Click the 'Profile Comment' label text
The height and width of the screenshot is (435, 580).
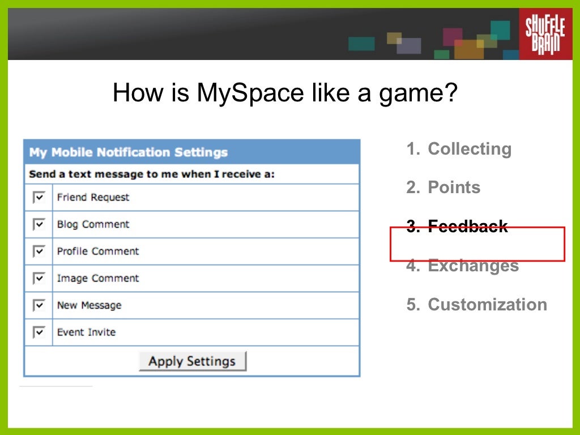pyautogui.click(x=97, y=251)
